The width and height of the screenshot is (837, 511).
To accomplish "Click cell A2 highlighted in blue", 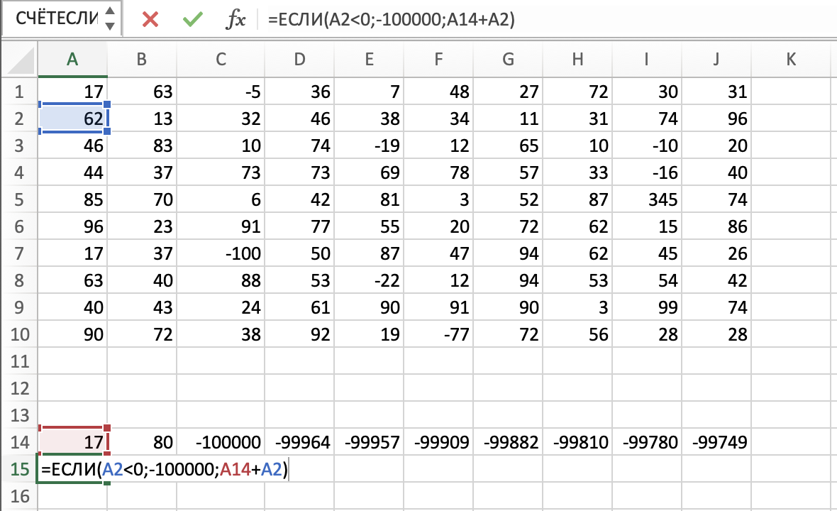I will (72, 119).
